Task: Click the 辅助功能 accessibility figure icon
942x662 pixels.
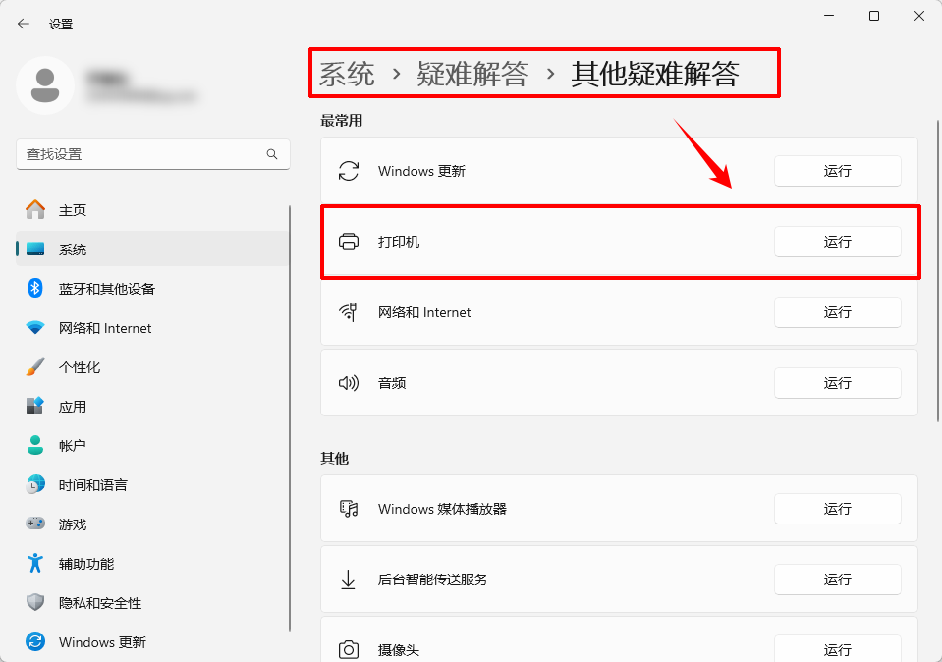Action: point(35,564)
